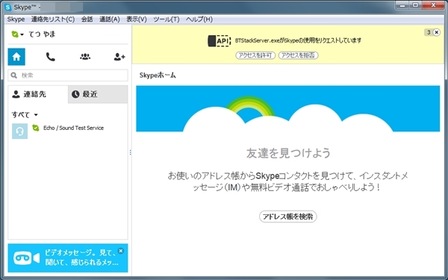
Task: Open the ツール(T) menu
Action: point(167,19)
